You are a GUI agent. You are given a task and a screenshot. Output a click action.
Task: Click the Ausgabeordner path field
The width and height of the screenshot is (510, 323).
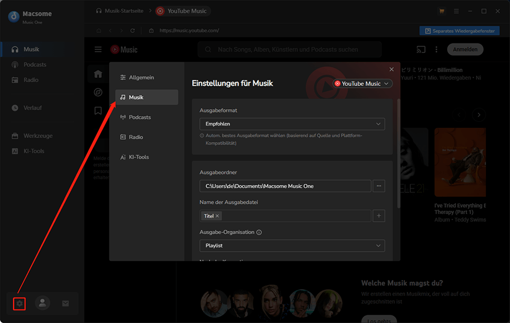285,186
